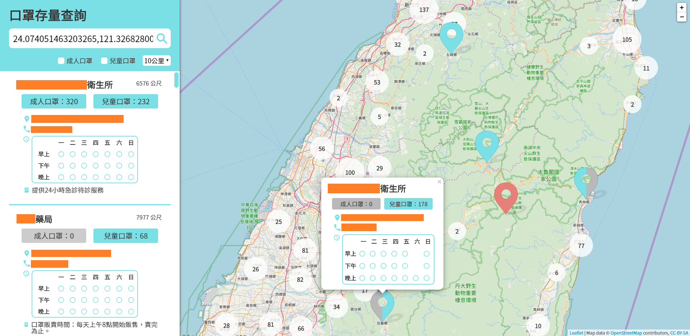Image resolution: width=690 pixels, height=336 pixels.
Task: Open the Leaflet attribution link
Action: 576,333
